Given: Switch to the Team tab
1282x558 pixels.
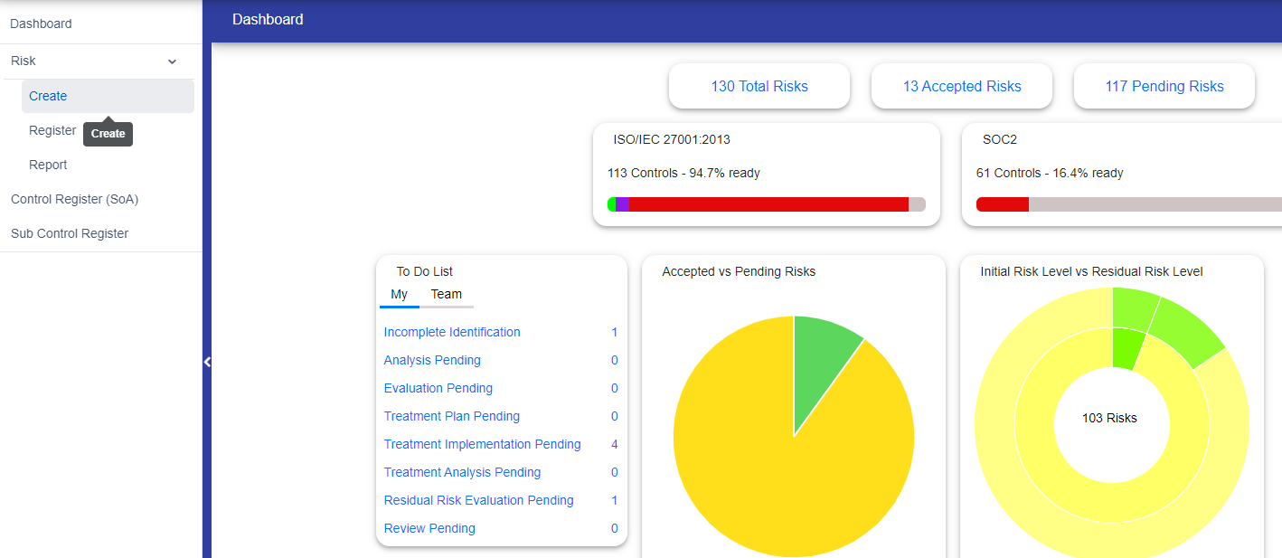Looking at the screenshot, I should 446,294.
